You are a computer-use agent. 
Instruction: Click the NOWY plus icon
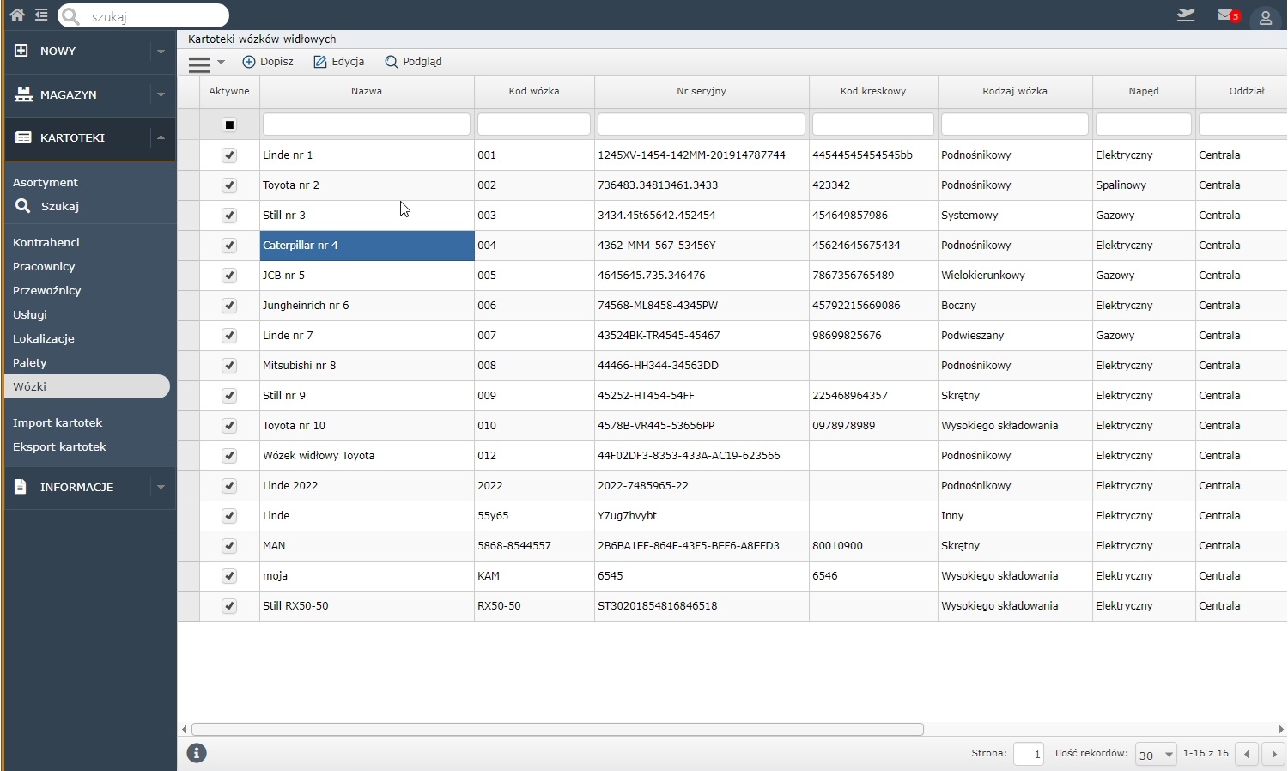(21, 51)
